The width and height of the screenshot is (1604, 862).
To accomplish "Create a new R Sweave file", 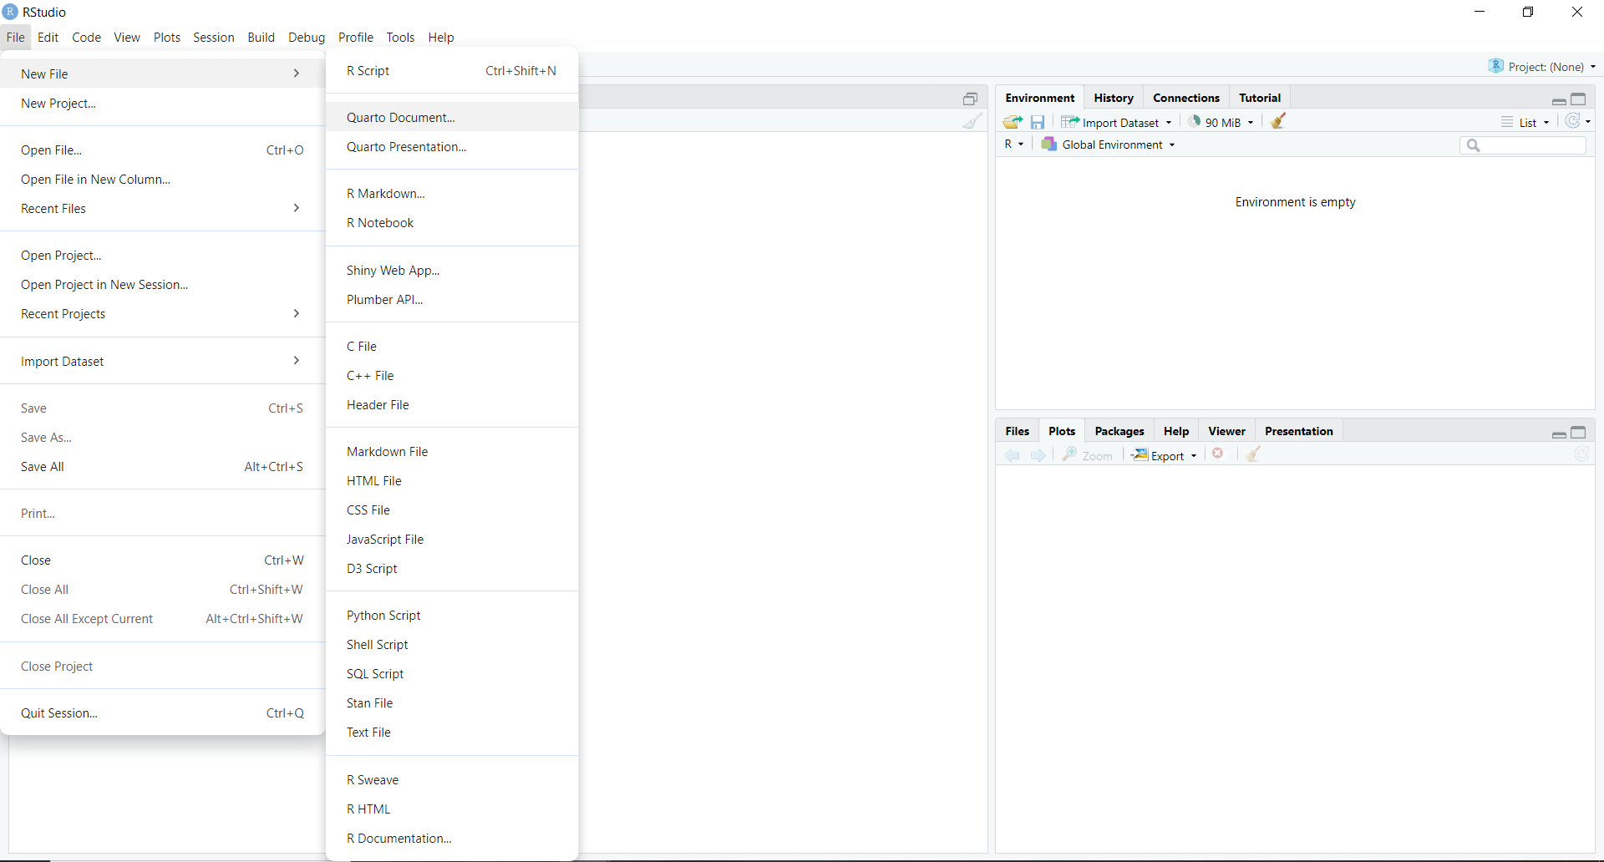I will [x=452, y=780].
